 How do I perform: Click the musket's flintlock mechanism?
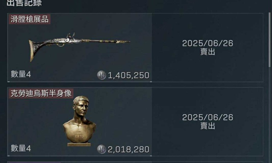71,38
